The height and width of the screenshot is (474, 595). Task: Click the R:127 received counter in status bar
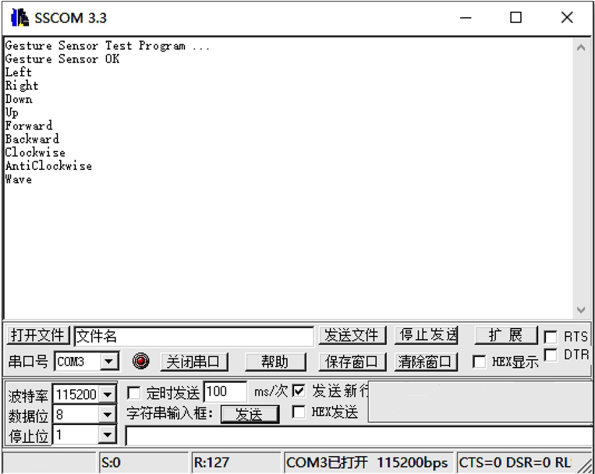[237, 462]
